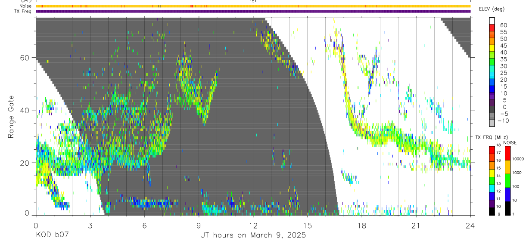The image size is (529, 244).
Task: Click the x-axis tick label '9'
Action: (x=199, y=225)
